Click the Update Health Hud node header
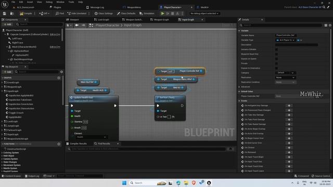The width and height of the screenshot is (333, 187). point(94,99)
